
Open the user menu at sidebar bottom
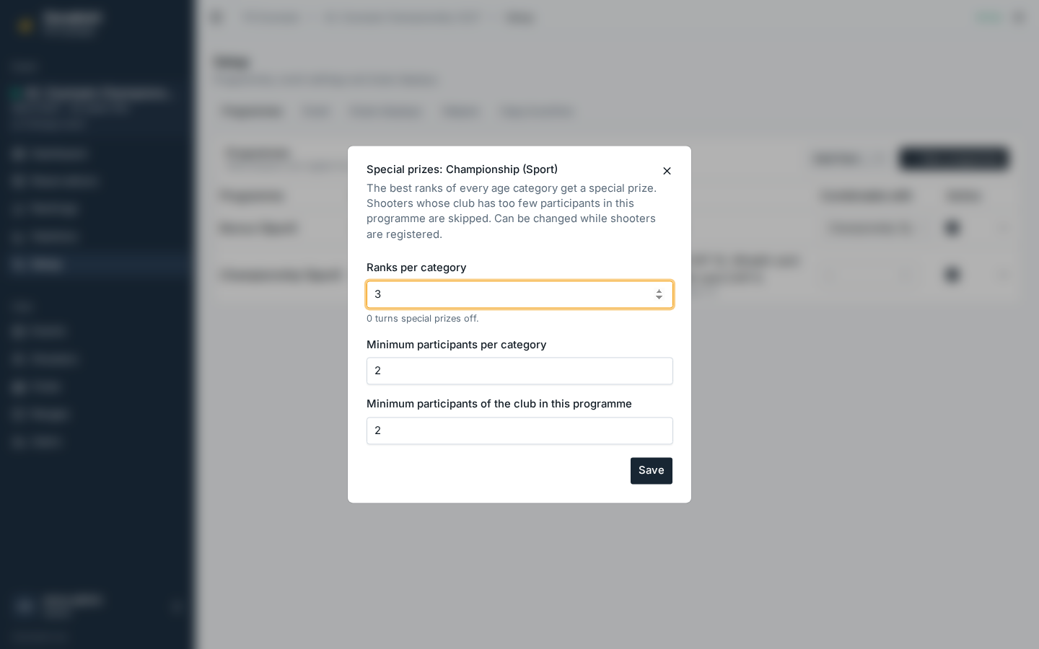(x=95, y=606)
